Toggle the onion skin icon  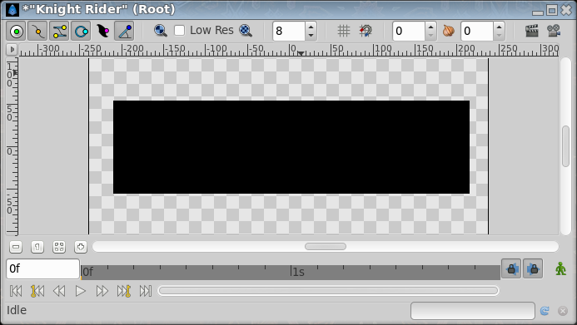(x=448, y=31)
